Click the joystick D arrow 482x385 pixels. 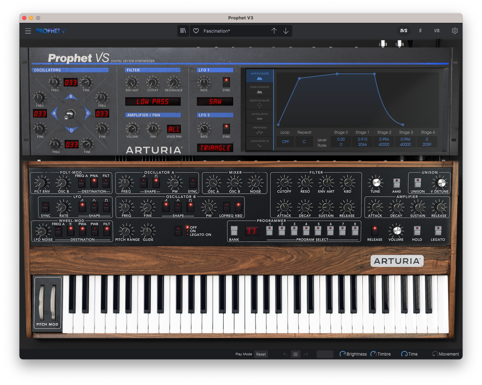point(71,130)
